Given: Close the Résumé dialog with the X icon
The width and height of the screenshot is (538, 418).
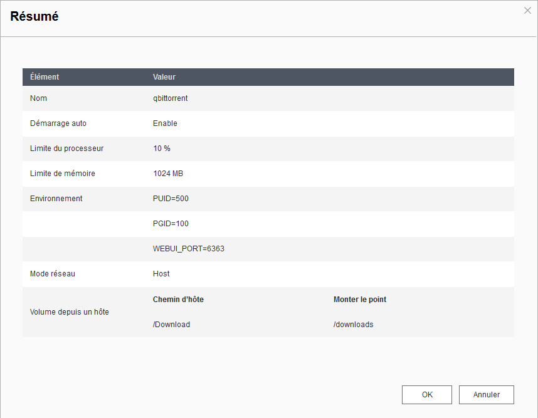Looking at the screenshot, I should [x=527, y=11].
